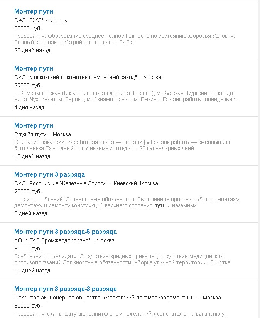The width and height of the screenshot is (260, 318).
Task: Open Монтер пути vacancy posted 4 дня назад
Action: coord(34,69)
